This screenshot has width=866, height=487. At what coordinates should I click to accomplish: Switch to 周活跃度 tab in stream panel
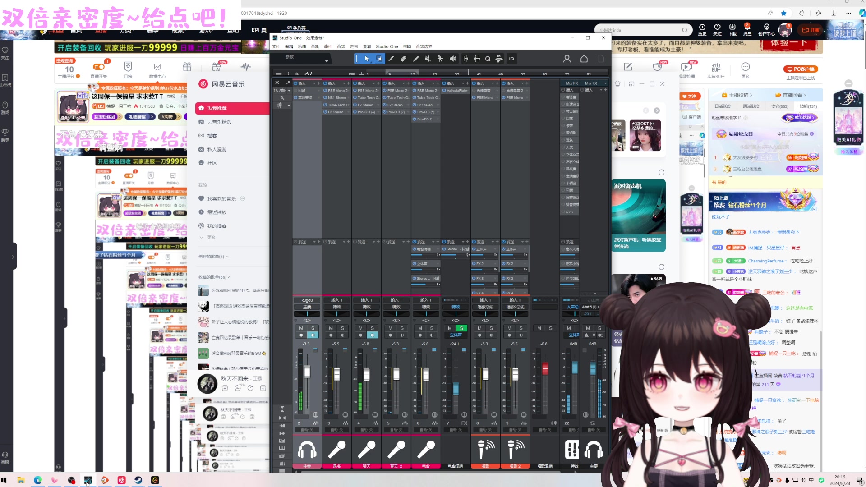tap(751, 106)
